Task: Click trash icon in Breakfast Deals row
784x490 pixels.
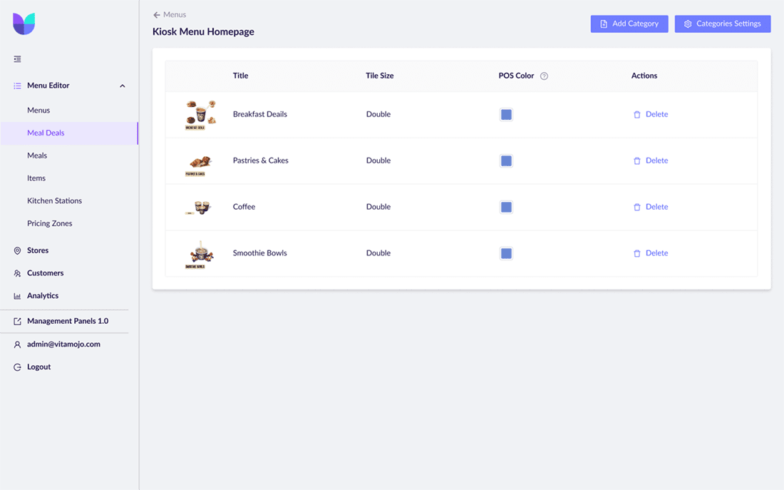Action: point(636,115)
